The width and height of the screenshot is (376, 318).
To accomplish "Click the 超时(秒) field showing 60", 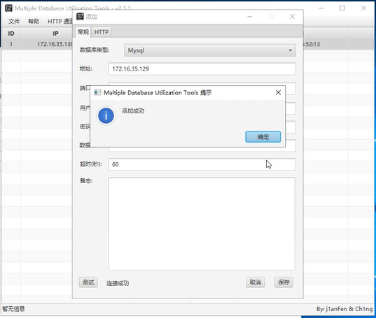I will click(202, 164).
